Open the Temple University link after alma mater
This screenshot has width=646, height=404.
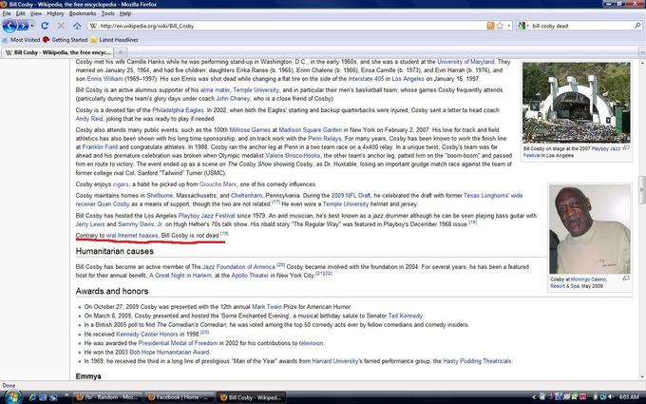tap(256, 90)
